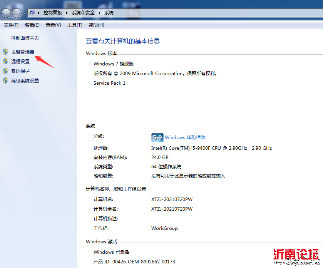
Task: Click the shield icon beside 高级系统设置
Action: (x=5, y=80)
